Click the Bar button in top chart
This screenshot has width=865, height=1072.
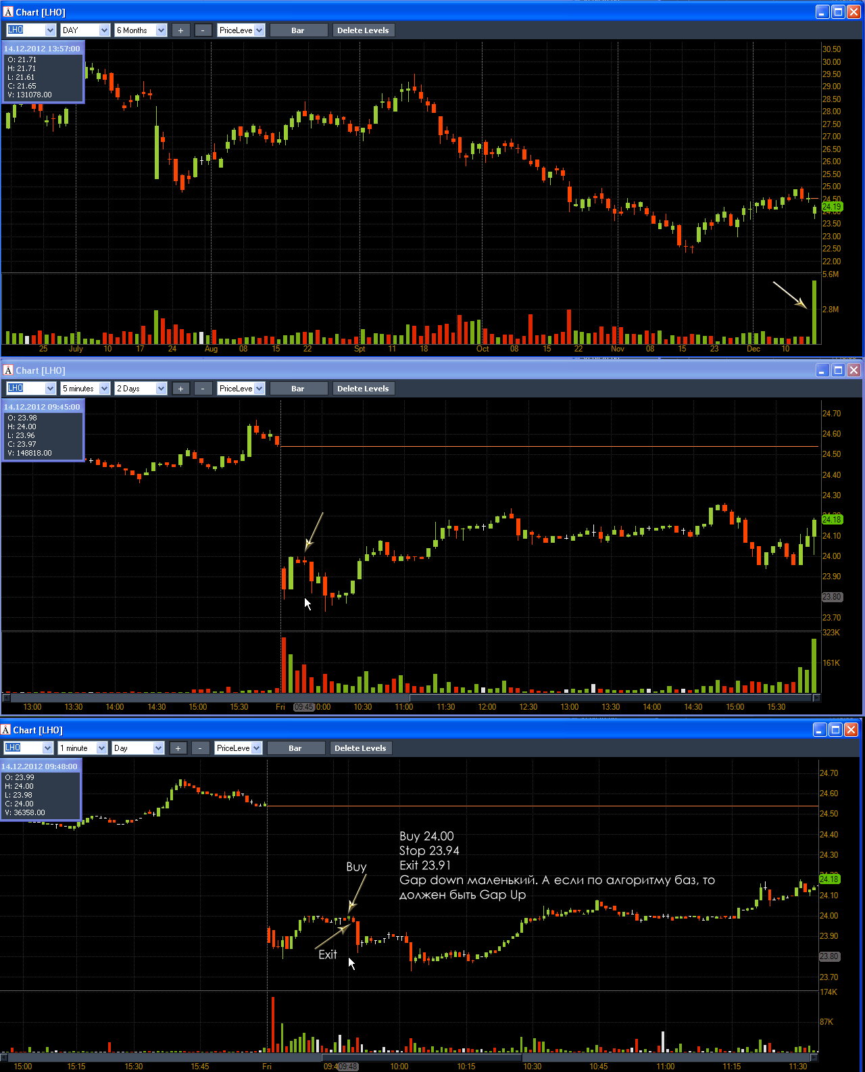click(298, 30)
